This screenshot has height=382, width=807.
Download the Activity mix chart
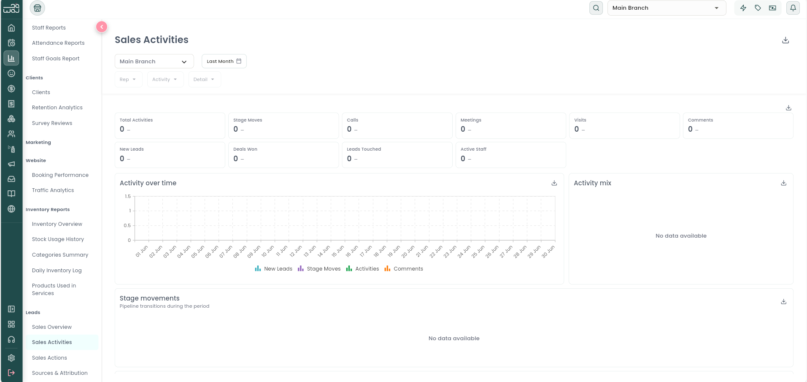pos(783,183)
